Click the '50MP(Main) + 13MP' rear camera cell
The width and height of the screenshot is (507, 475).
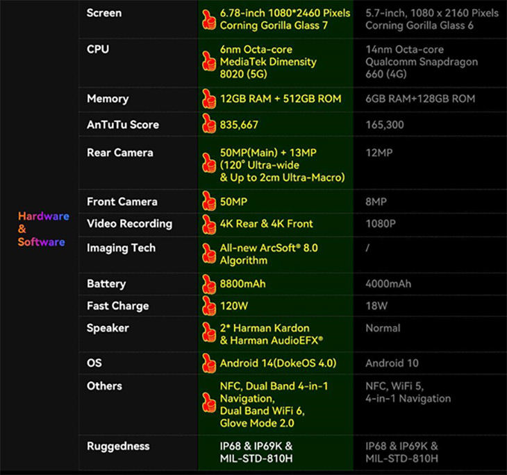pyautogui.click(x=282, y=165)
